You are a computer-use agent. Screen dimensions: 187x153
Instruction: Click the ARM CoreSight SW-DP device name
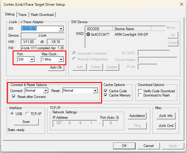pyautogui.click(x=131, y=35)
